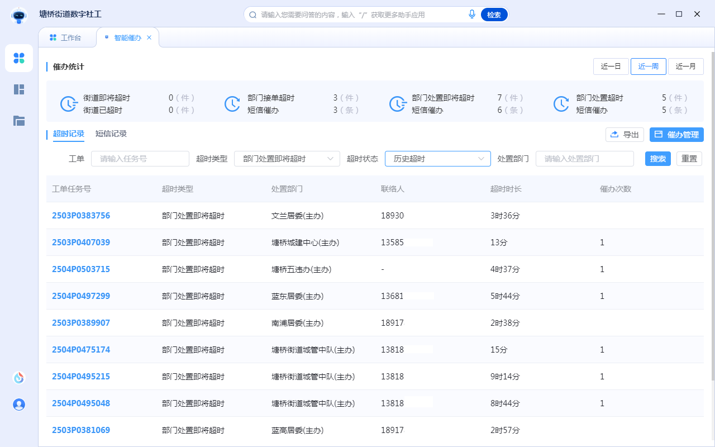
Task: Click the robot assistant logo icon
Action: click(x=19, y=15)
